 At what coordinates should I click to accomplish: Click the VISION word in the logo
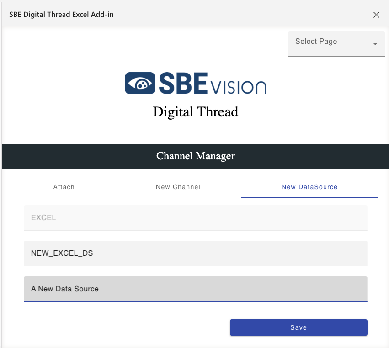tap(239, 86)
